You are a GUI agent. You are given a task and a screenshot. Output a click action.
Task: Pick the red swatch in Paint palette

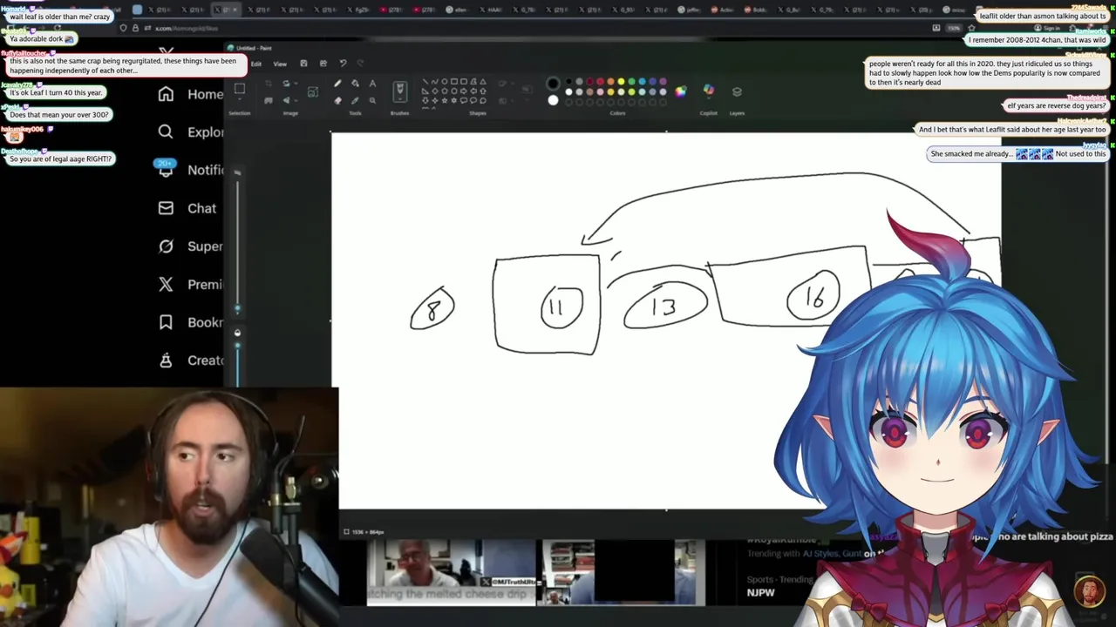tap(600, 81)
